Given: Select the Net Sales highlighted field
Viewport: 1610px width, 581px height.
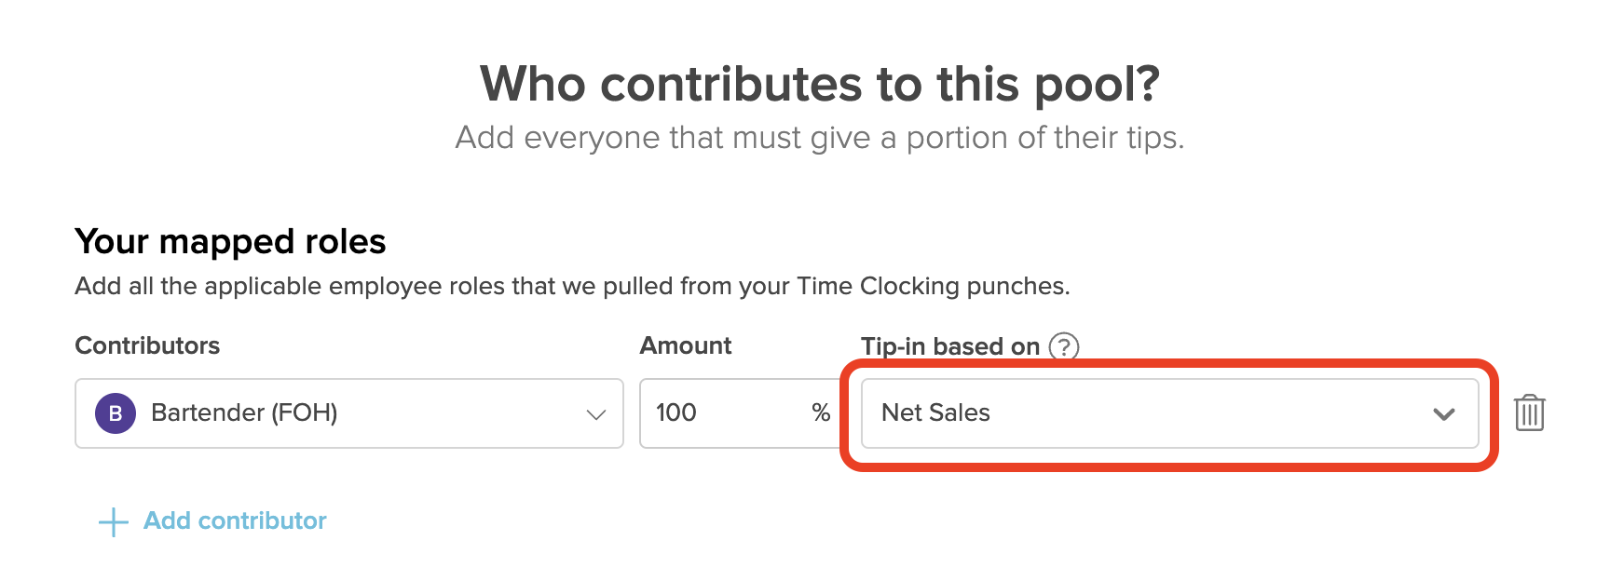Looking at the screenshot, I should 1169,412.
